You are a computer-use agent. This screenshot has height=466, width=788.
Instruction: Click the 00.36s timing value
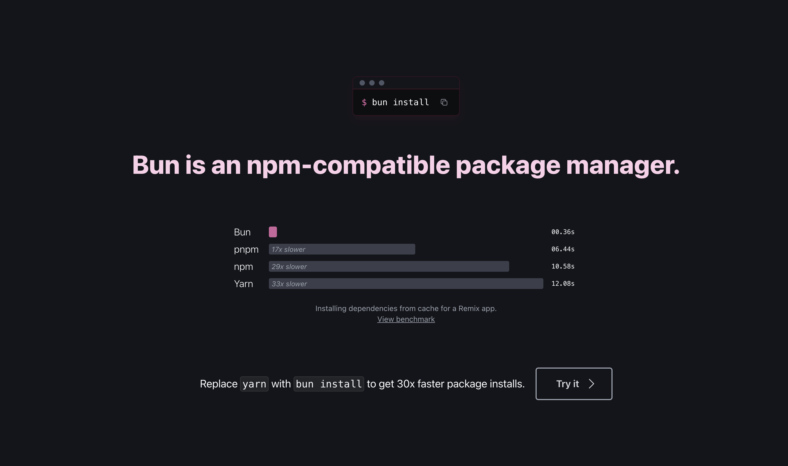tap(563, 232)
